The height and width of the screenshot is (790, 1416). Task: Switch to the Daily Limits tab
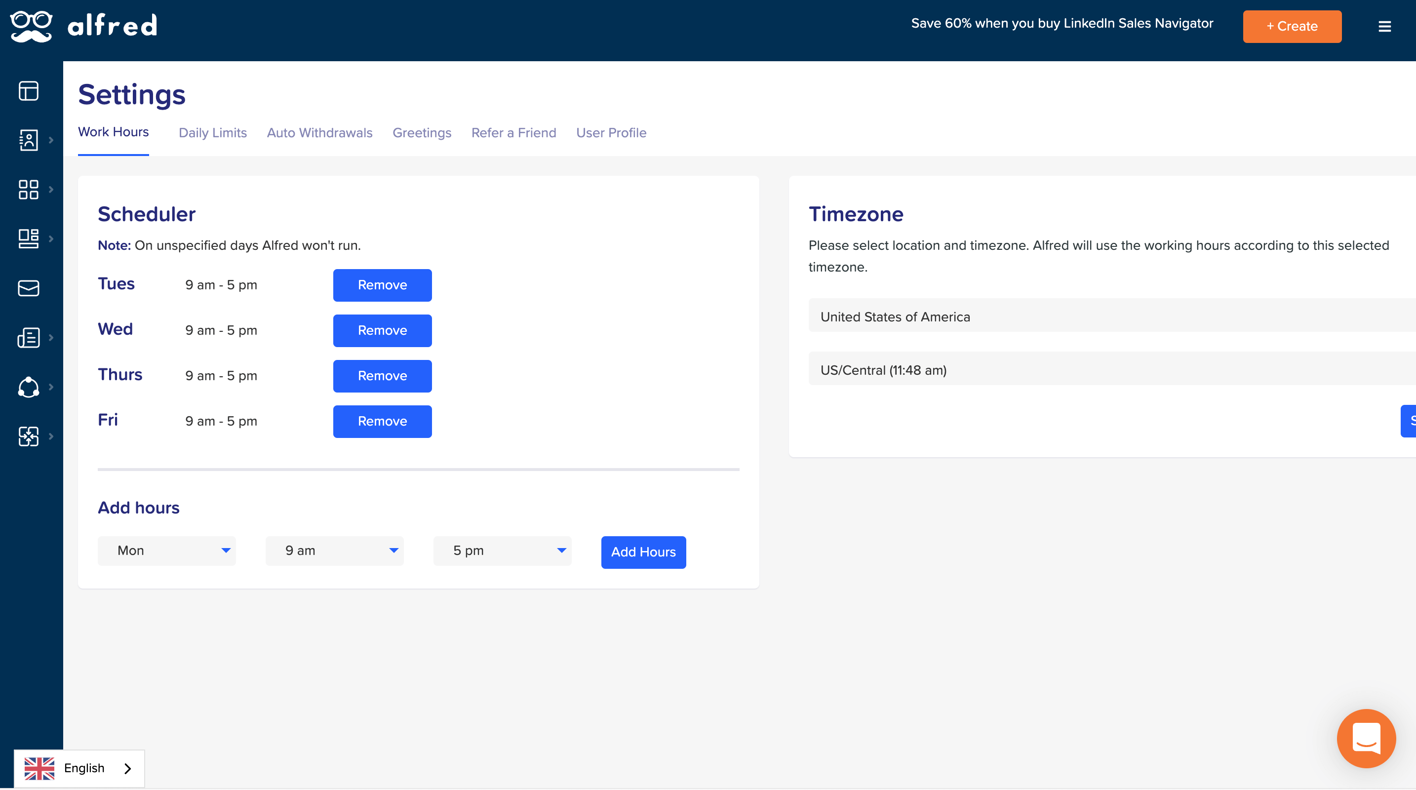point(212,132)
